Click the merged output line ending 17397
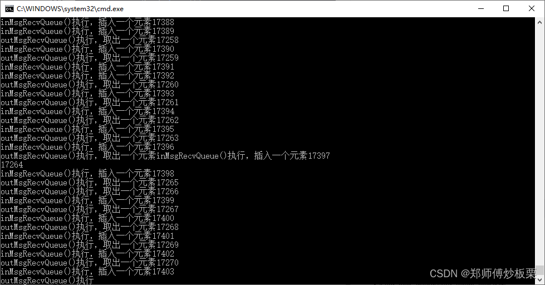The width and height of the screenshot is (545, 285). pos(165,156)
